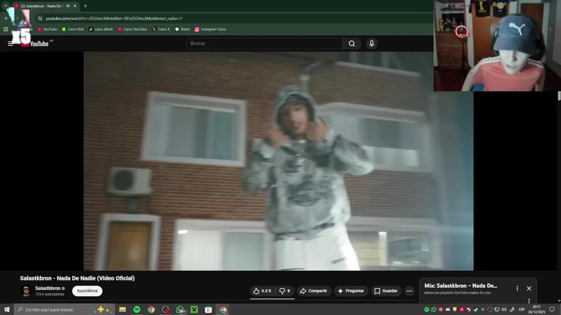
Task: Open a new browser tab
Action: coord(85,6)
